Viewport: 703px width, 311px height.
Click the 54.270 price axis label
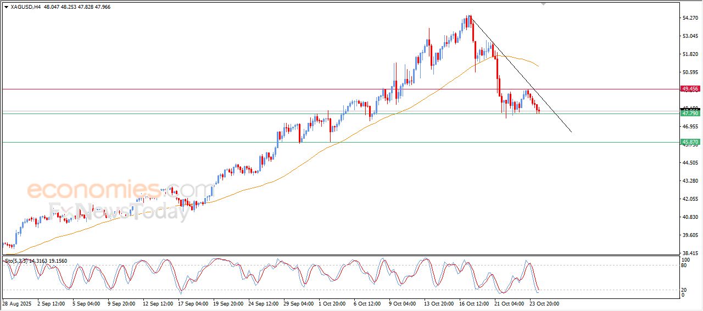tap(690, 18)
